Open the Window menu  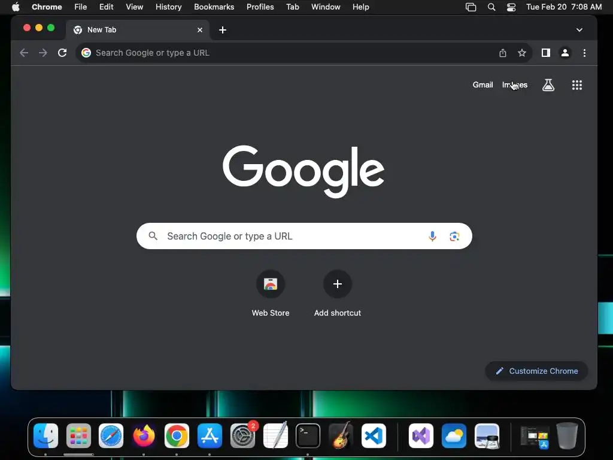point(326,7)
